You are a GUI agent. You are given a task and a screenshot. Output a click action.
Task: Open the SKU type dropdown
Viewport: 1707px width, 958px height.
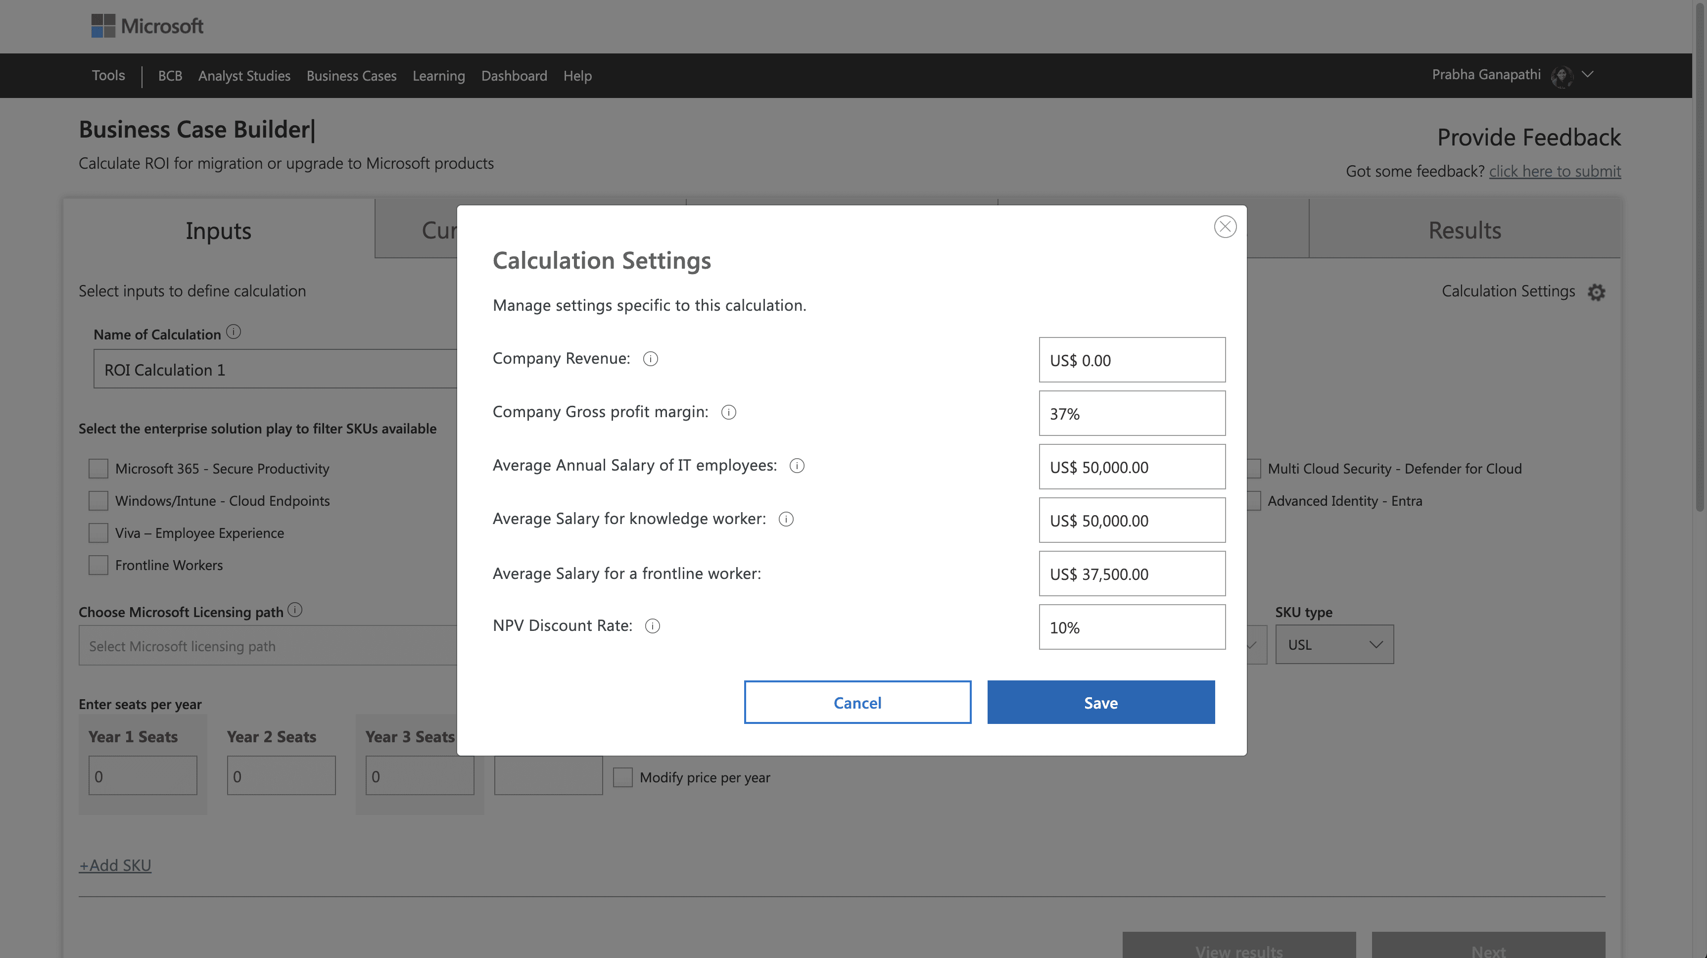pos(1334,645)
